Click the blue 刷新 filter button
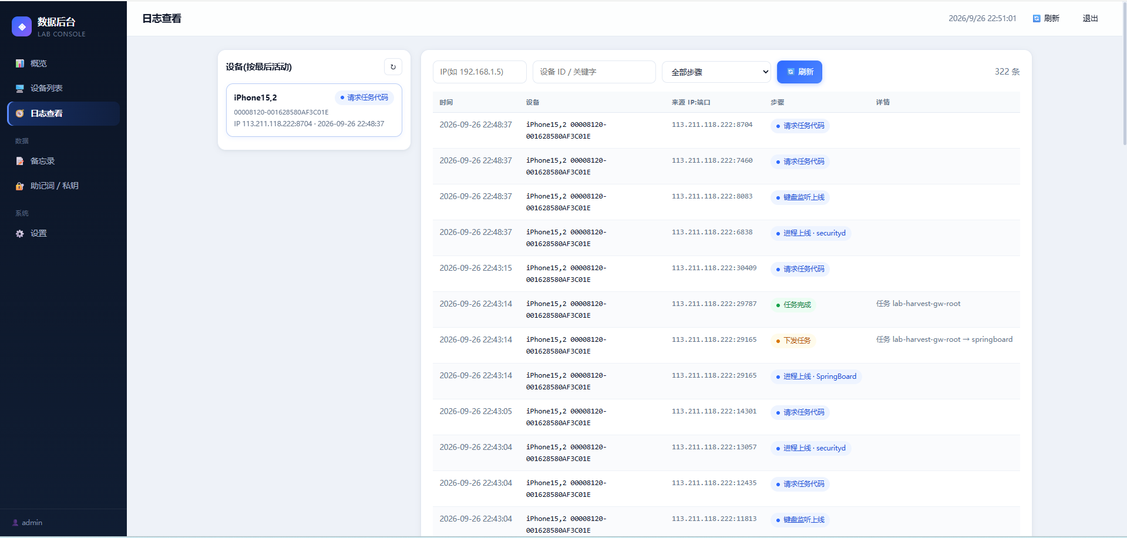Screen dimensions: 1127x538 [x=799, y=72]
